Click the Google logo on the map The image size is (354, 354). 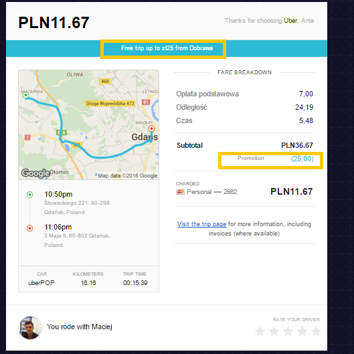pyautogui.click(x=35, y=173)
